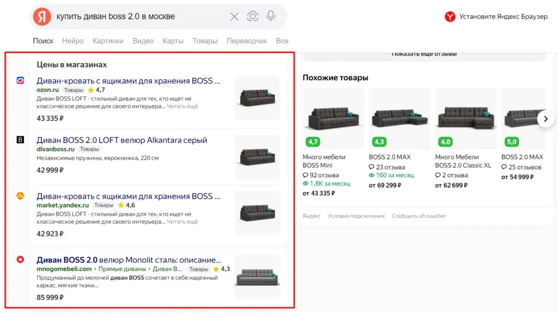Click the Yandex Browser logo icon
The image size is (558, 313).
coord(450,17)
